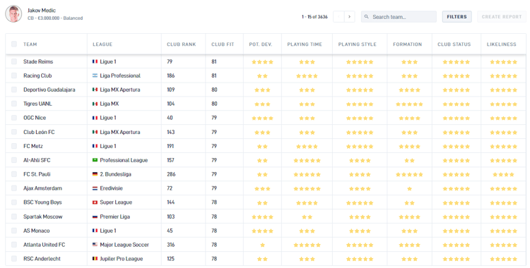The height and width of the screenshot is (268, 530).
Task: Open the Ajax Amsterdam team row
Action: [x=265, y=188]
